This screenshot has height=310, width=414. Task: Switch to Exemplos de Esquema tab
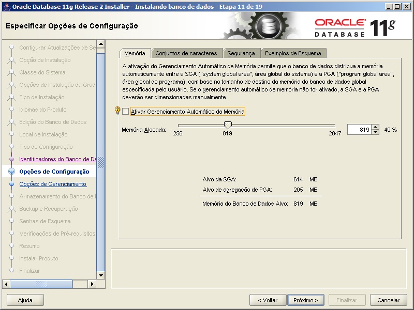293,53
